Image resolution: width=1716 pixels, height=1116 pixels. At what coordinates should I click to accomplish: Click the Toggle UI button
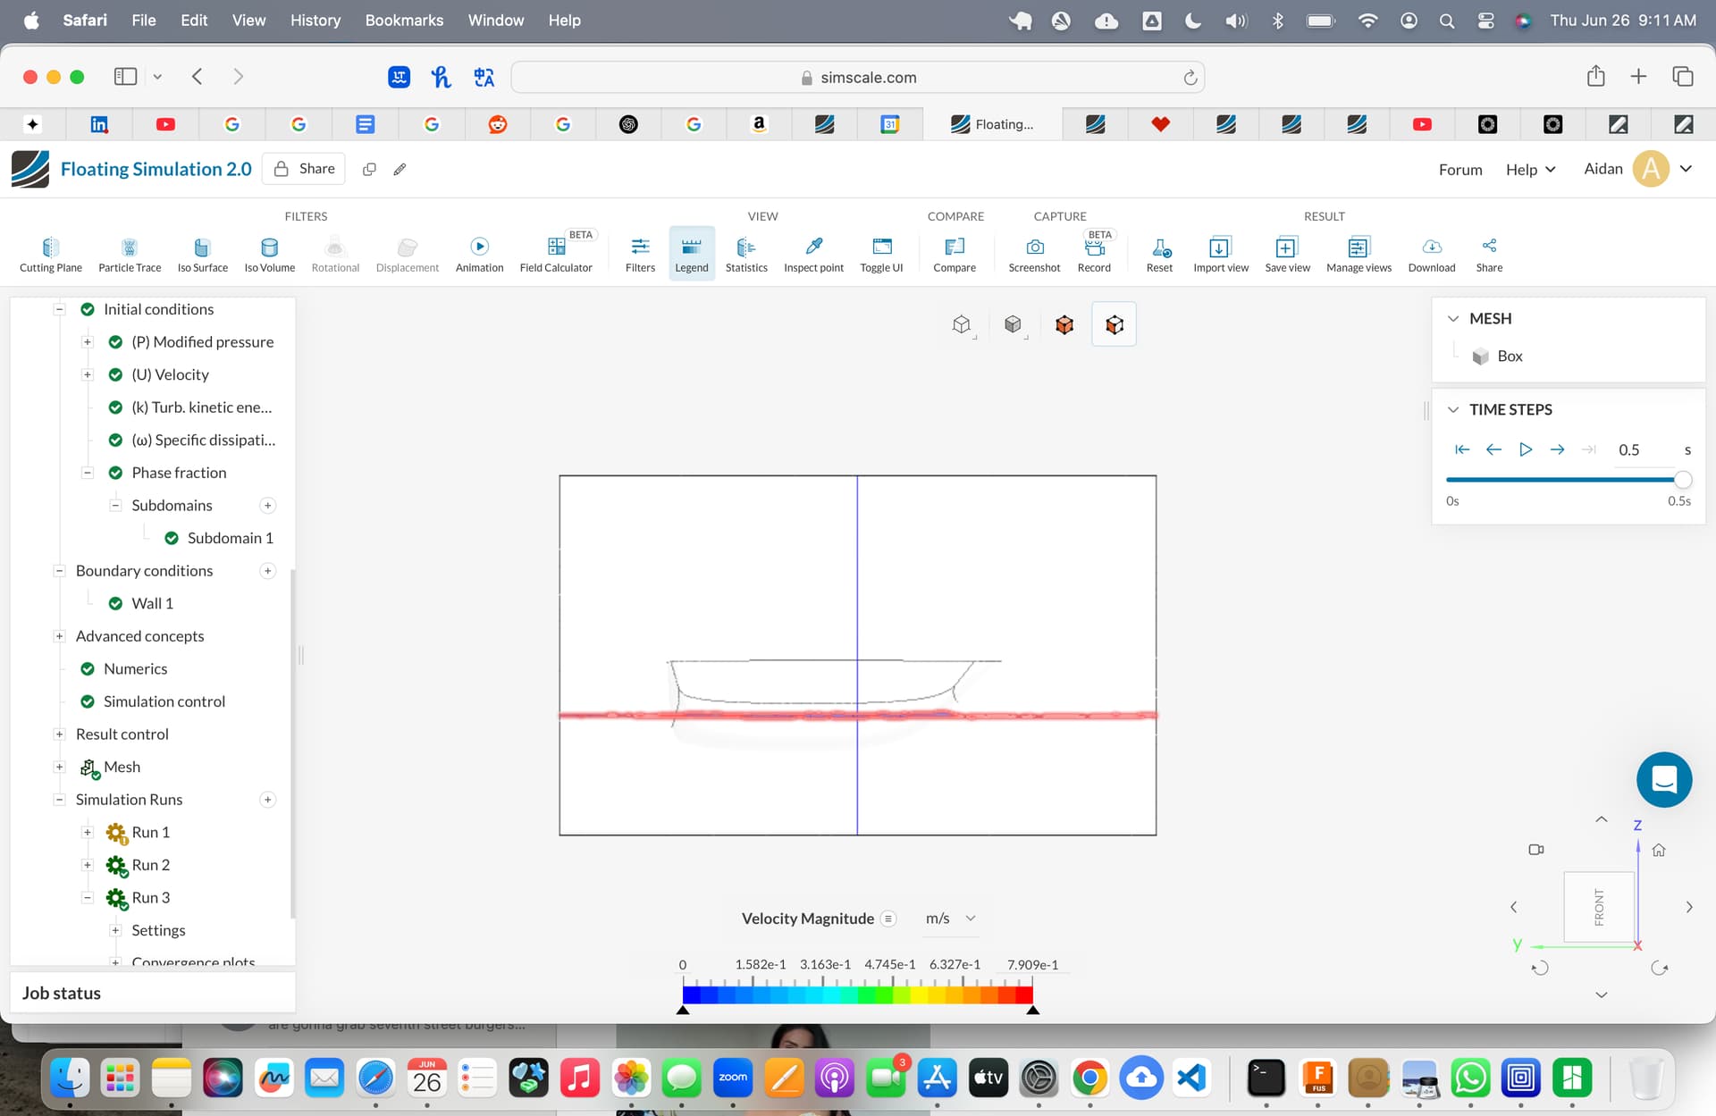point(880,254)
